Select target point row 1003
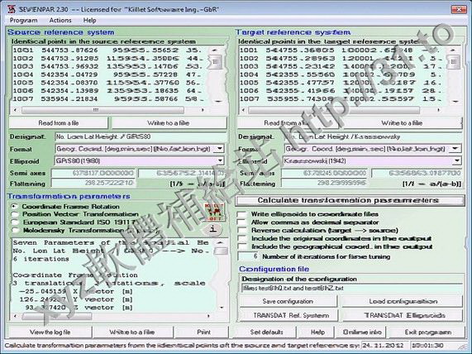 click(x=341, y=66)
